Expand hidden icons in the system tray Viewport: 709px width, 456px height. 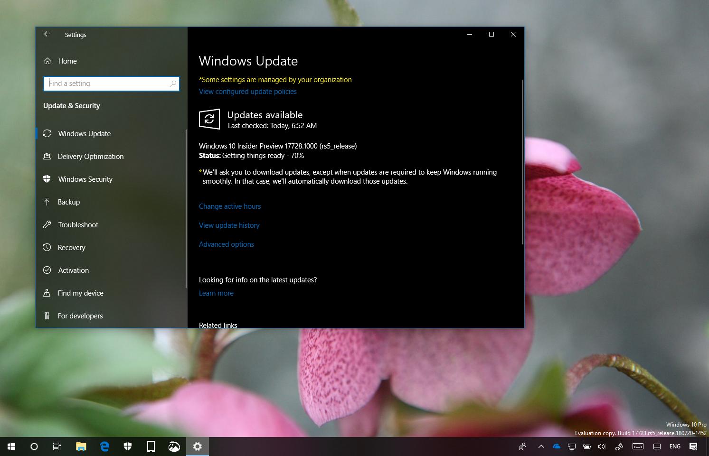coord(540,446)
